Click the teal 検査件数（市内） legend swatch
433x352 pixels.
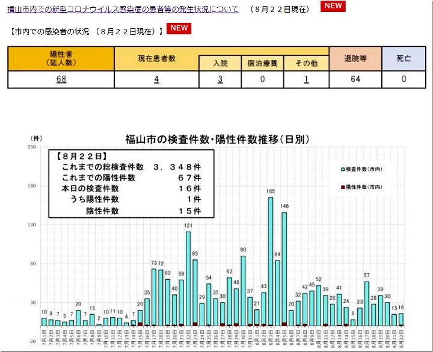tap(343, 170)
